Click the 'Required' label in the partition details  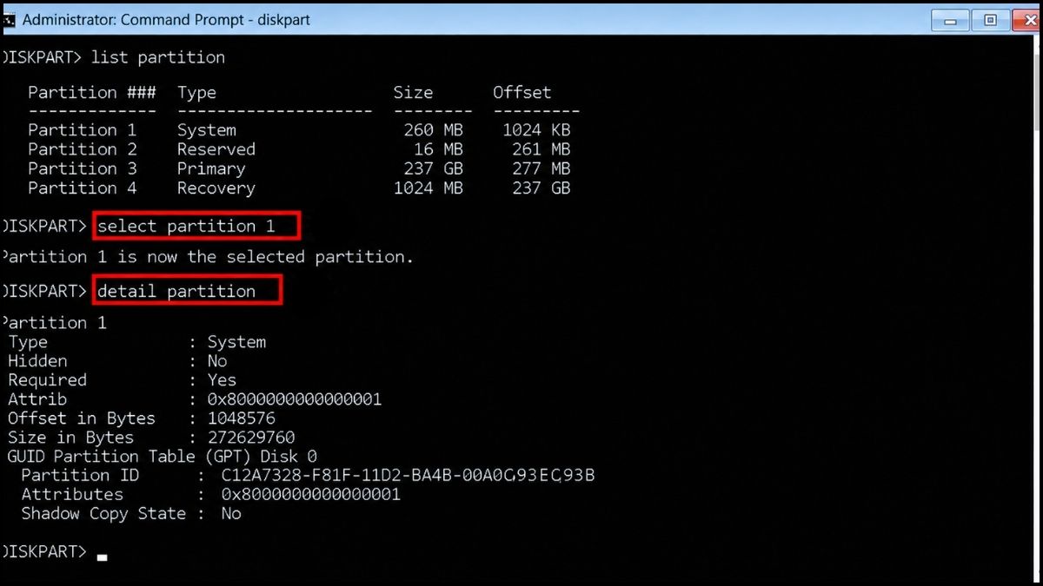47,380
